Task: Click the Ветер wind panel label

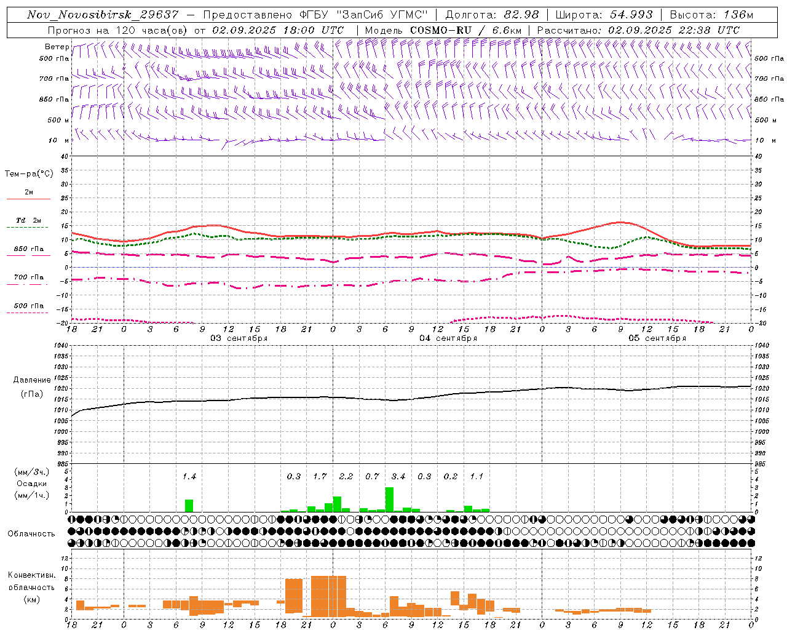Action: [x=57, y=47]
